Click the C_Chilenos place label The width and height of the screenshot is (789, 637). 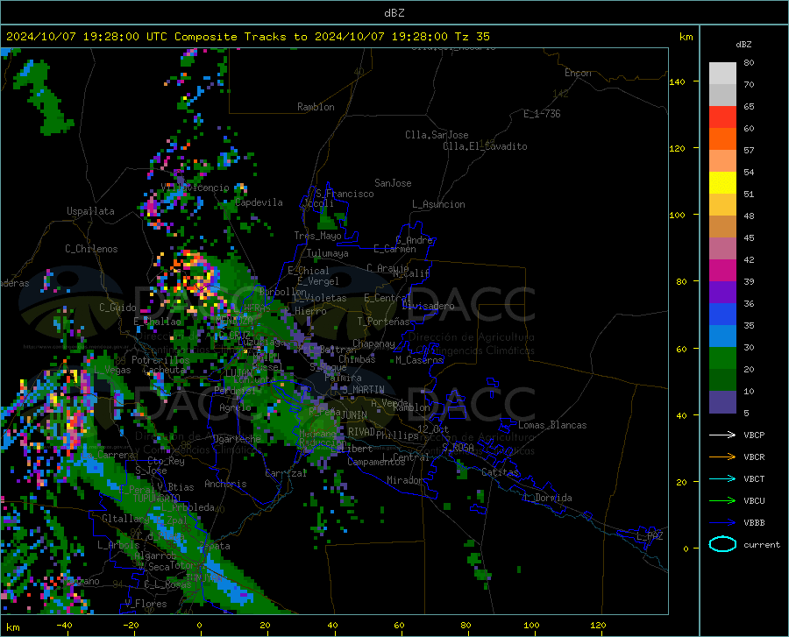pos(91,249)
